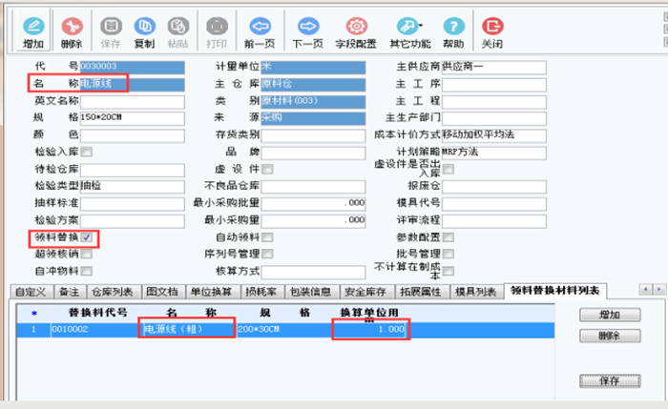The width and height of the screenshot is (668, 409).
Task: Tick the 批号管理 checkbox
Action: point(448,255)
